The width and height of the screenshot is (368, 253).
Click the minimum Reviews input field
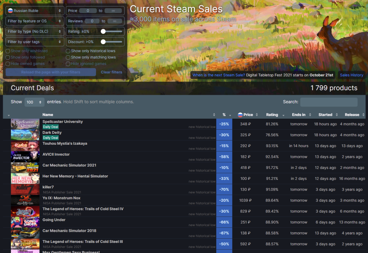(x=92, y=21)
